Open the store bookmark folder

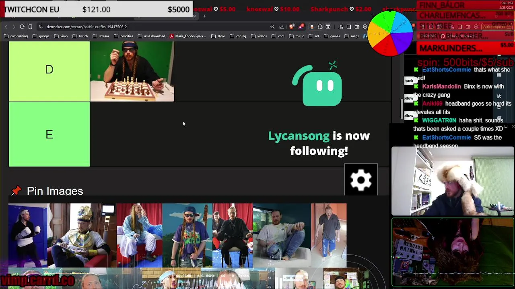click(218, 36)
